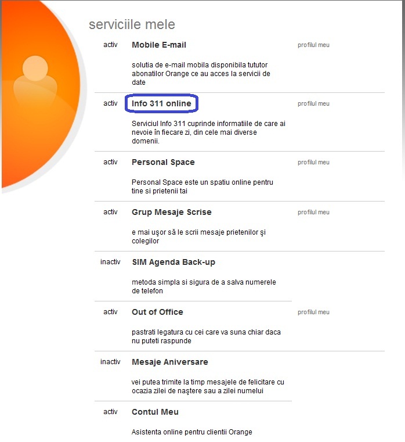Screen dimensions: 405x442
Task: Open the Mobile E-mail service
Action: click(x=159, y=45)
